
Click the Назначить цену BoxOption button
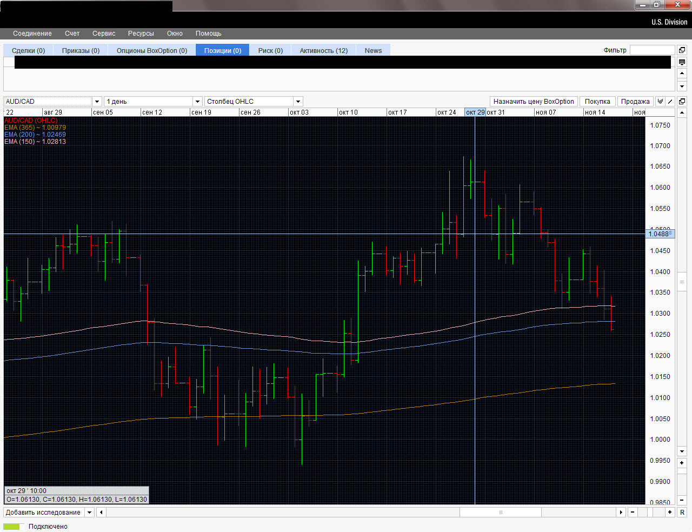coord(534,101)
